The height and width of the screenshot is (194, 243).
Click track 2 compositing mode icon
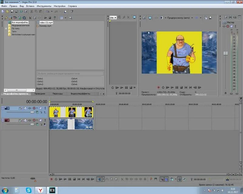(37, 124)
